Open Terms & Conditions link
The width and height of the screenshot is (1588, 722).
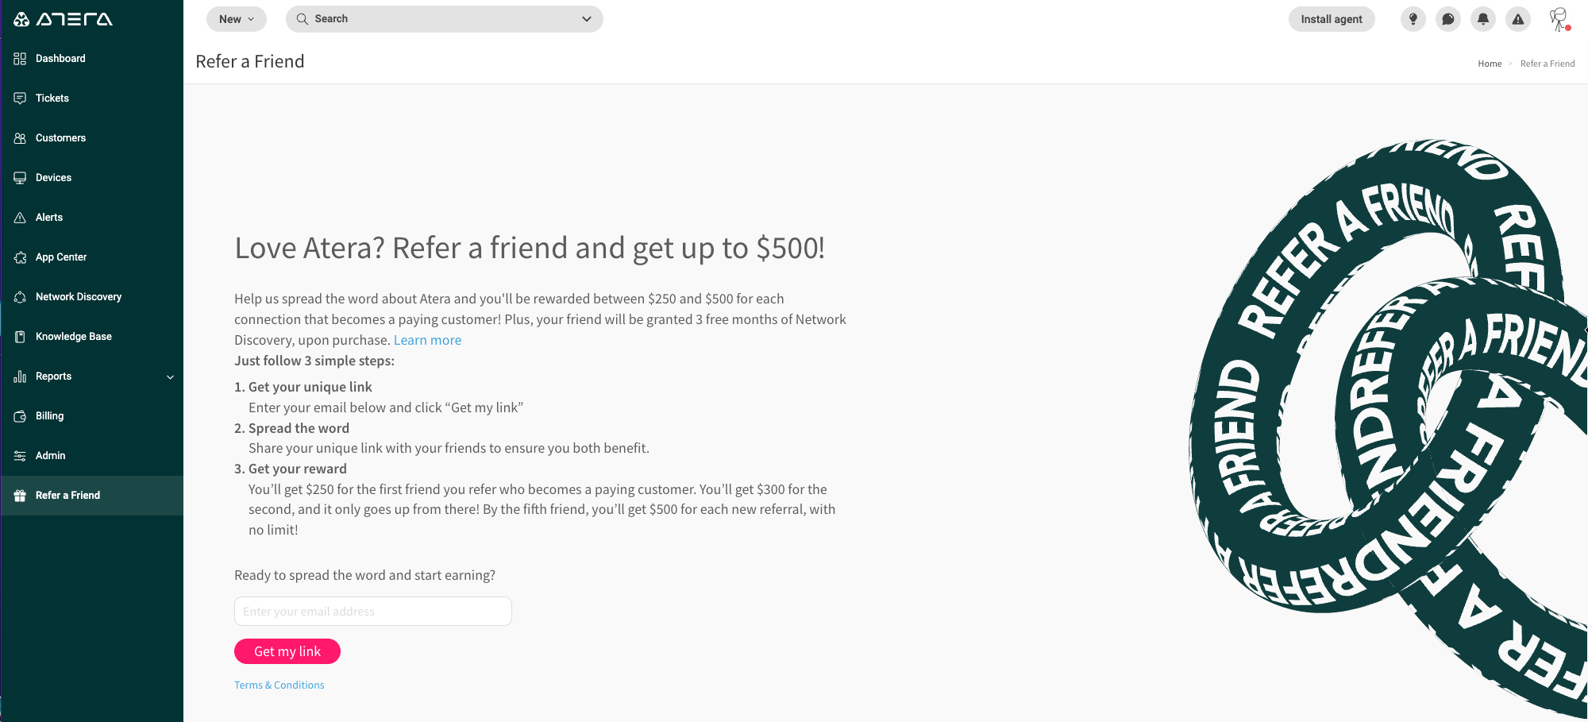[279, 685]
